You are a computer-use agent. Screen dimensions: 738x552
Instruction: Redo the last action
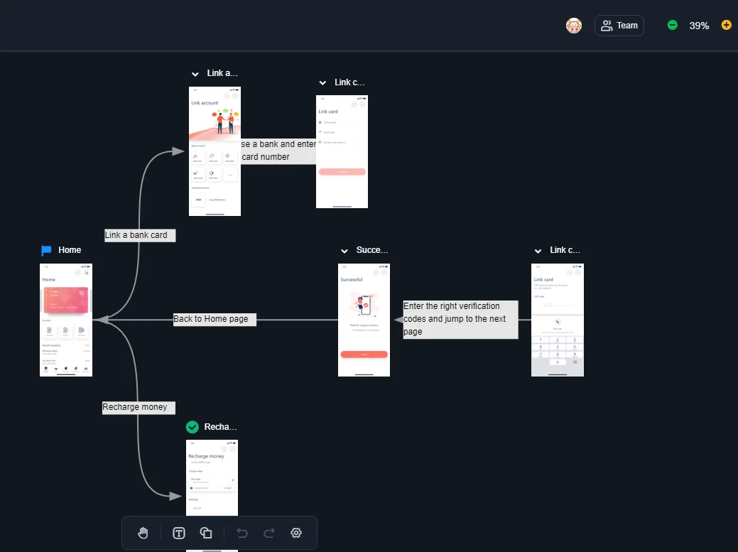(269, 533)
